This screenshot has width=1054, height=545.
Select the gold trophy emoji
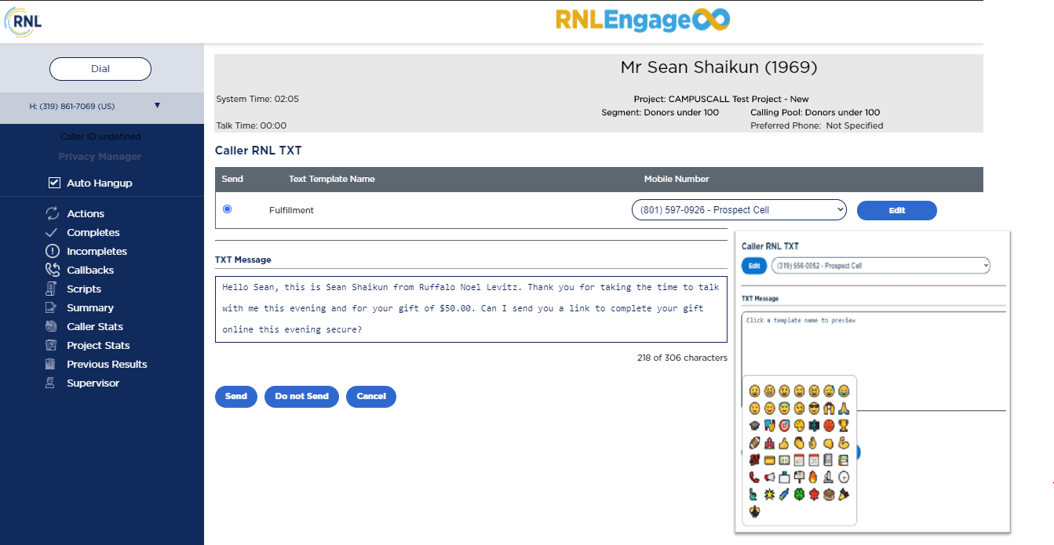coord(844,425)
